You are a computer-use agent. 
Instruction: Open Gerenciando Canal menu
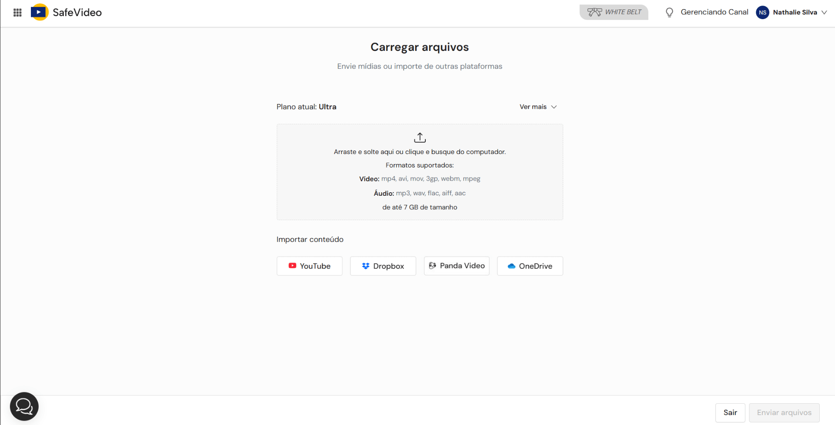click(x=714, y=12)
